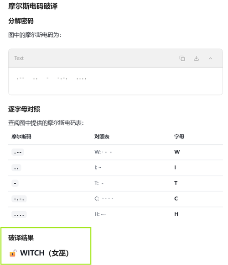Select Morse code chip in T row
The height and width of the screenshot is (265, 228).
[15, 183]
